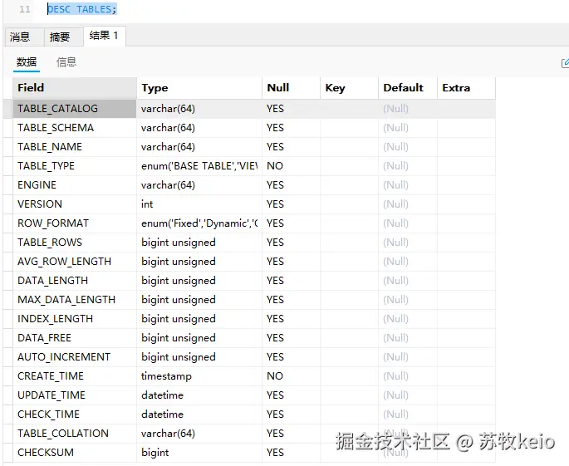The image size is (569, 466).
Task: Click the (Null) default in TABLE_CATALOG row
Action: click(408, 109)
